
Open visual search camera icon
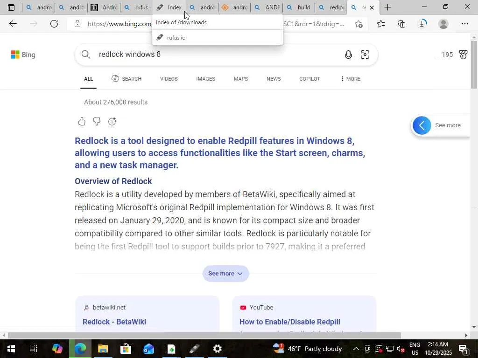coord(365,55)
